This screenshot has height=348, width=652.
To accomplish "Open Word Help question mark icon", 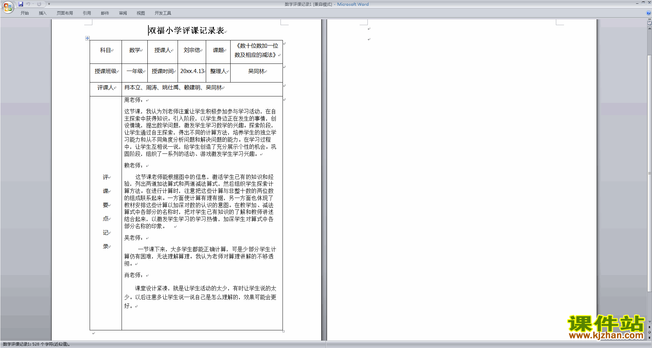I will [649, 13].
